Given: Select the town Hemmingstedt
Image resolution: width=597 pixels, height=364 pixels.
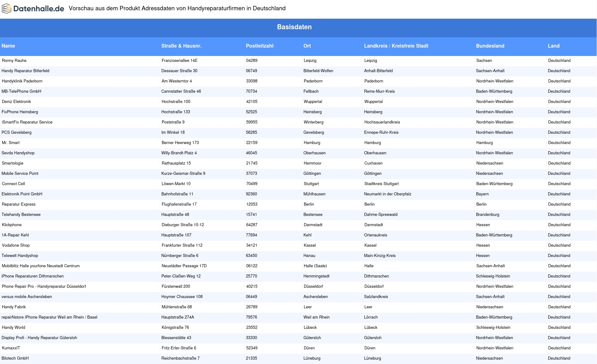Looking at the screenshot, I should [317, 276].
